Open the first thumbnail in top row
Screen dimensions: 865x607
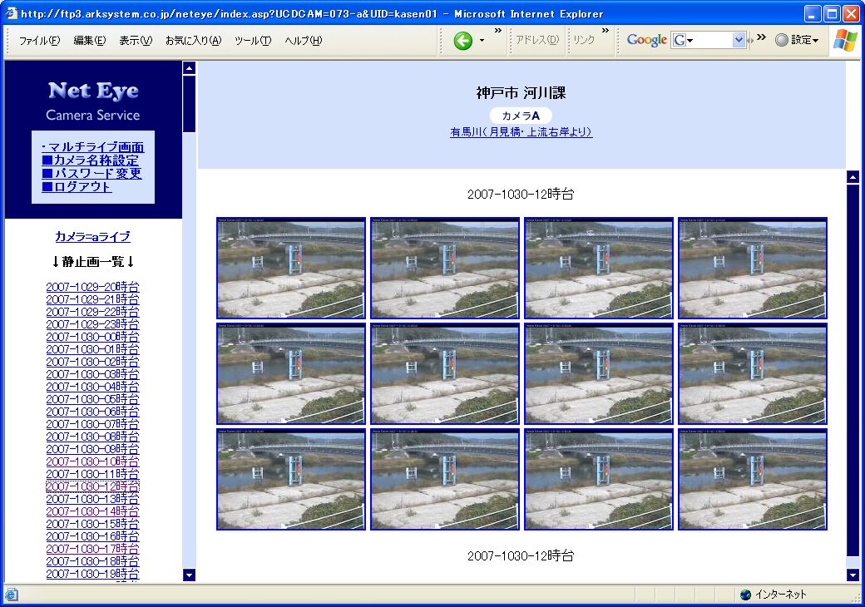(x=290, y=268)
